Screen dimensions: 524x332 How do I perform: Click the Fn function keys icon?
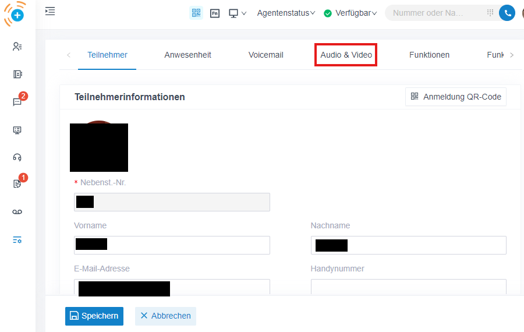click(x=215, y=13)
